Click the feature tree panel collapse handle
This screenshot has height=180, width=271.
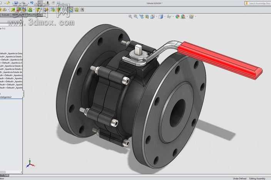(23, 94)
